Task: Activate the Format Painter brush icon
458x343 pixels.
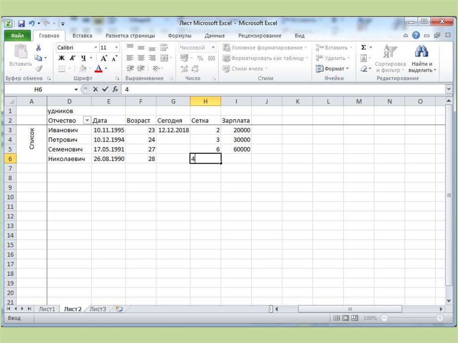Action: tap(38, 69)
